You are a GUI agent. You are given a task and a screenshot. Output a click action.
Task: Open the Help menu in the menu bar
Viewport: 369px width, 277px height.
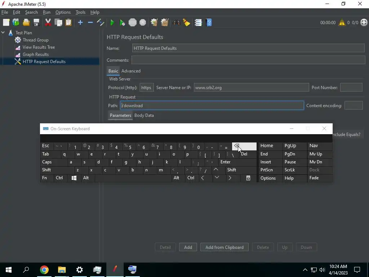[x=95, y=12]
